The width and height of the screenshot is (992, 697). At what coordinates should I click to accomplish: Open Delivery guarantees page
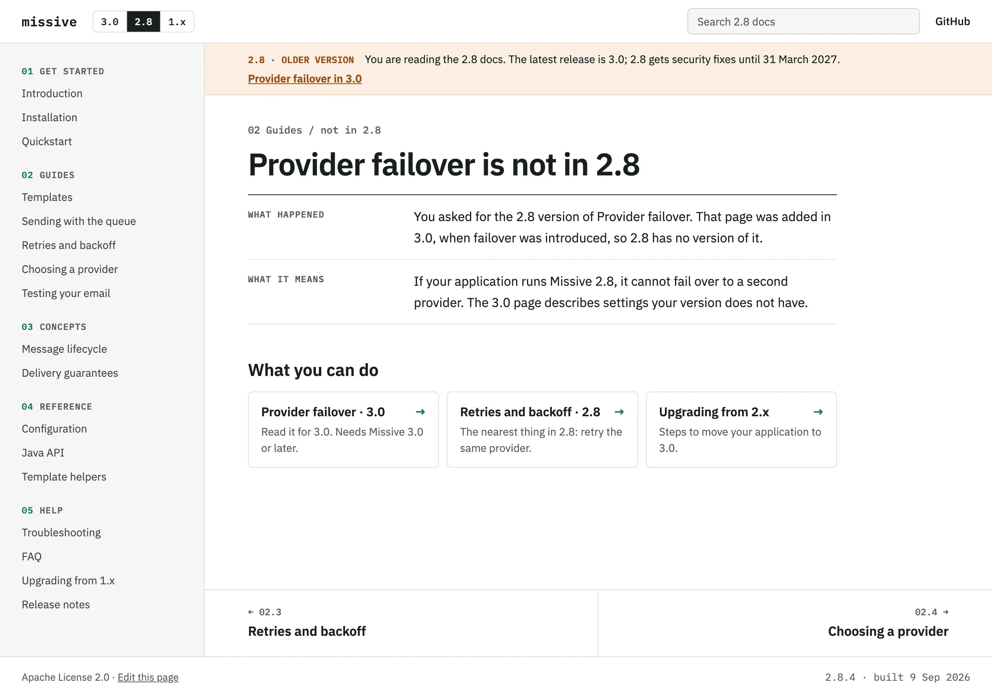[70, 373]
